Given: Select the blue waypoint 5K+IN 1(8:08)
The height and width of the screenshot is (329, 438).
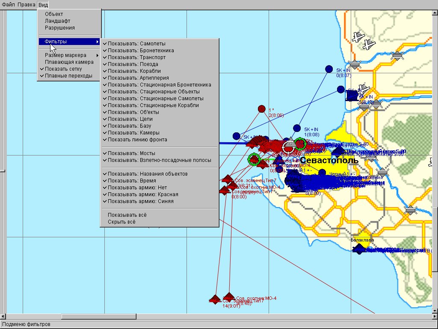Looking at the screenshot, I should (x=297, y=128).
